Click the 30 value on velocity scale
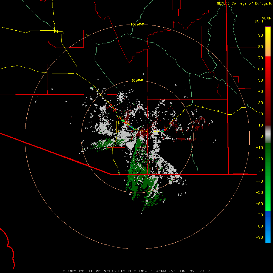The image size is (273, 273). point(261,103)
